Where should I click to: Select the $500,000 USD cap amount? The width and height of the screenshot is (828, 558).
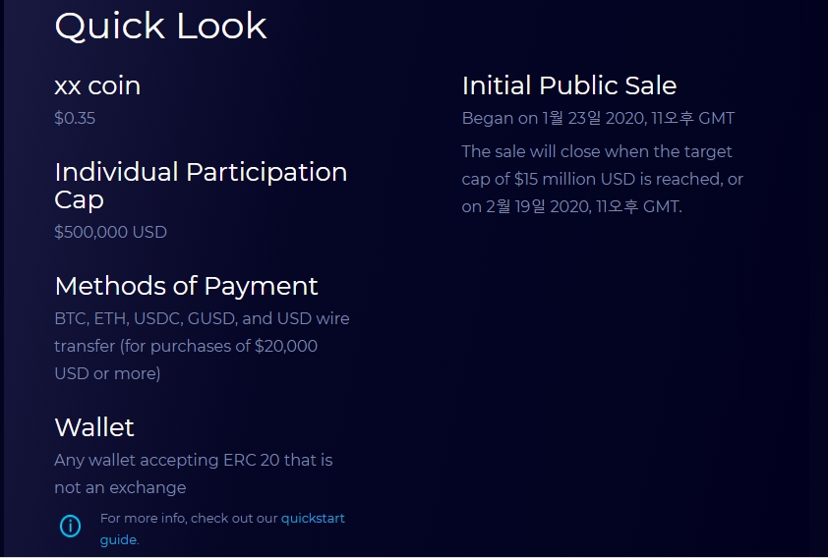click(110, 232)
